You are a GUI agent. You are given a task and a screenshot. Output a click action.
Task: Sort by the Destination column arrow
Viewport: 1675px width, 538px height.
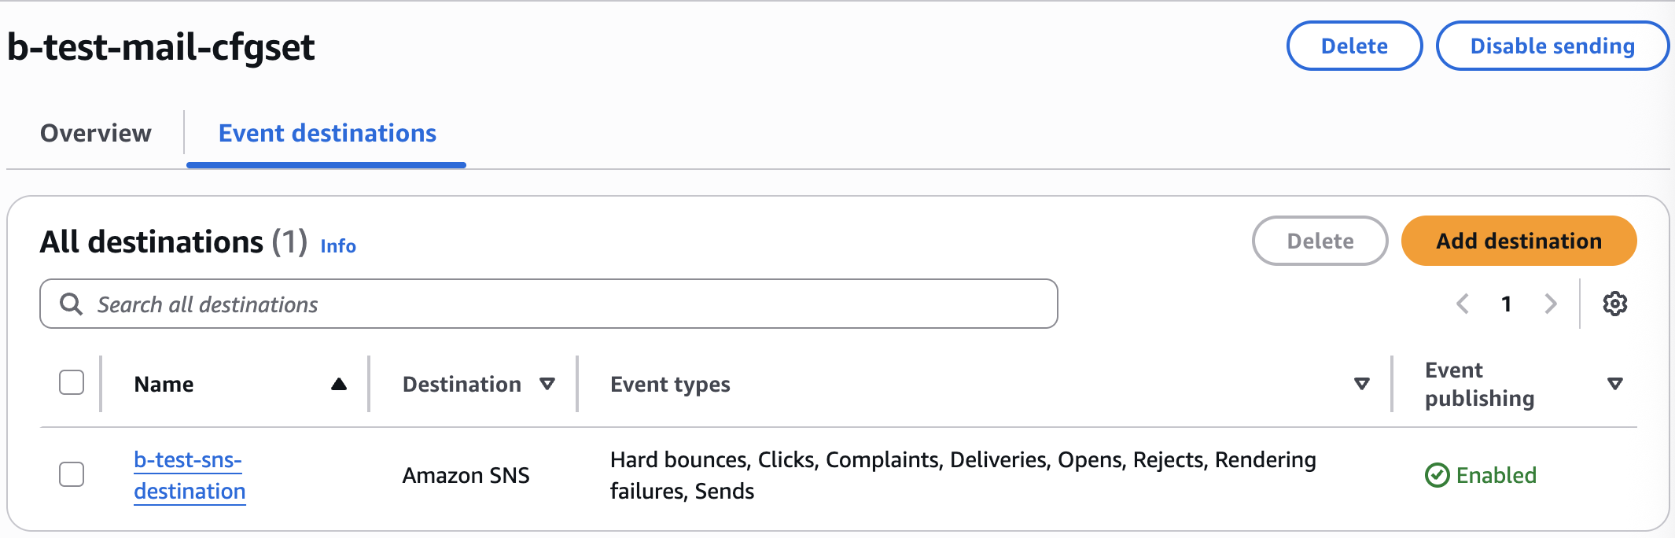(x=547, y=384)
